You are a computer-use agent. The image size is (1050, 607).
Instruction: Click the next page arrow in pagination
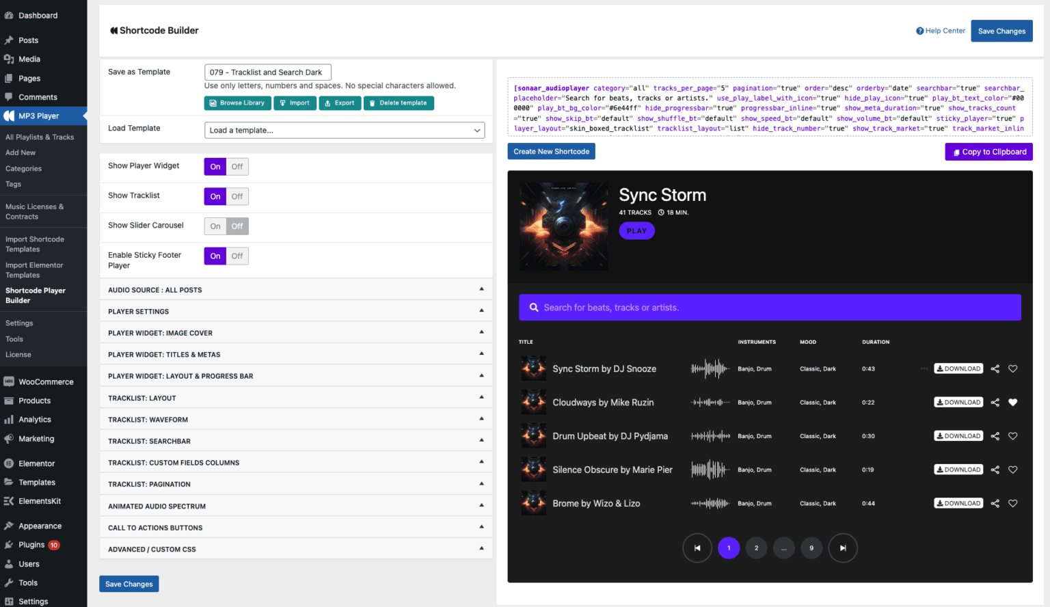(843, 548)
